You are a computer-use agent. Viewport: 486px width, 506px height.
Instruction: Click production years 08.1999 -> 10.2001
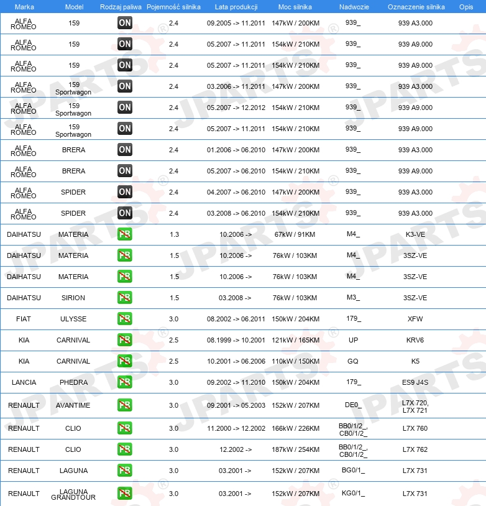click(236, 340)
